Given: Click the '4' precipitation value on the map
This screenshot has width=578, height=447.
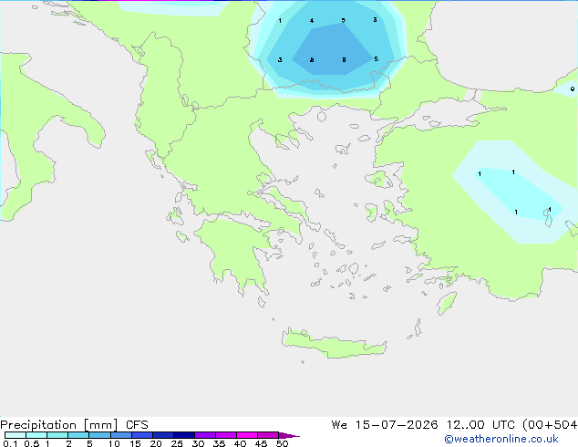Looking at the screenshot, I should pyautogui.click(x=312, y=21).
